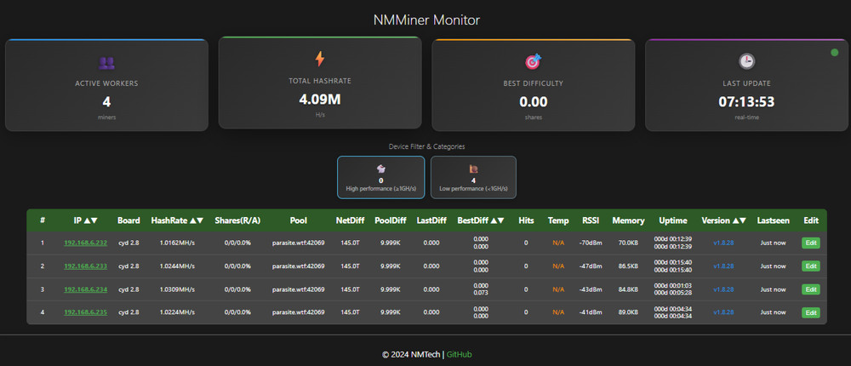Click the Hits column header
The height and width of the screenshot is (366, 851).
coord(526,220)
